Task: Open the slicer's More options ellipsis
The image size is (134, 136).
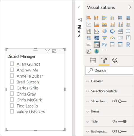Action: point(61,51)
